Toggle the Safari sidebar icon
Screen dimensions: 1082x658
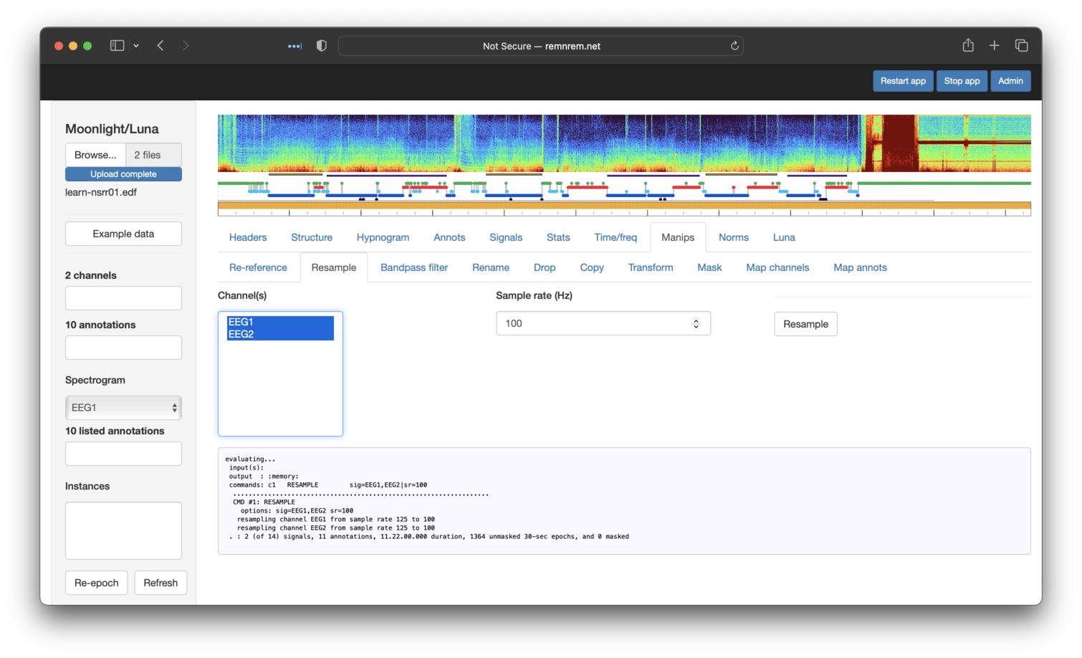[117, 46]
